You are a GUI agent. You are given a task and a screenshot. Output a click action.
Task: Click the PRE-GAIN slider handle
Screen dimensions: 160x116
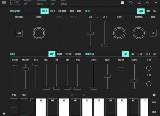pyautogui.click(x=25, y=69)
